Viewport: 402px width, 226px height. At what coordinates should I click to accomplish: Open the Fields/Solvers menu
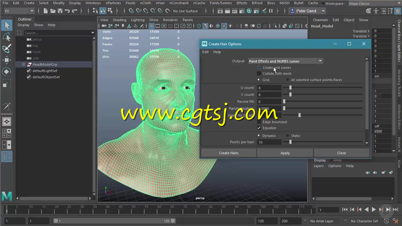(221, 3)
